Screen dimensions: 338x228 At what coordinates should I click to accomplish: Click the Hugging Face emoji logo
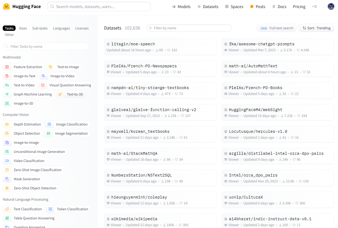pyautogui.click(x=7, y=6)
